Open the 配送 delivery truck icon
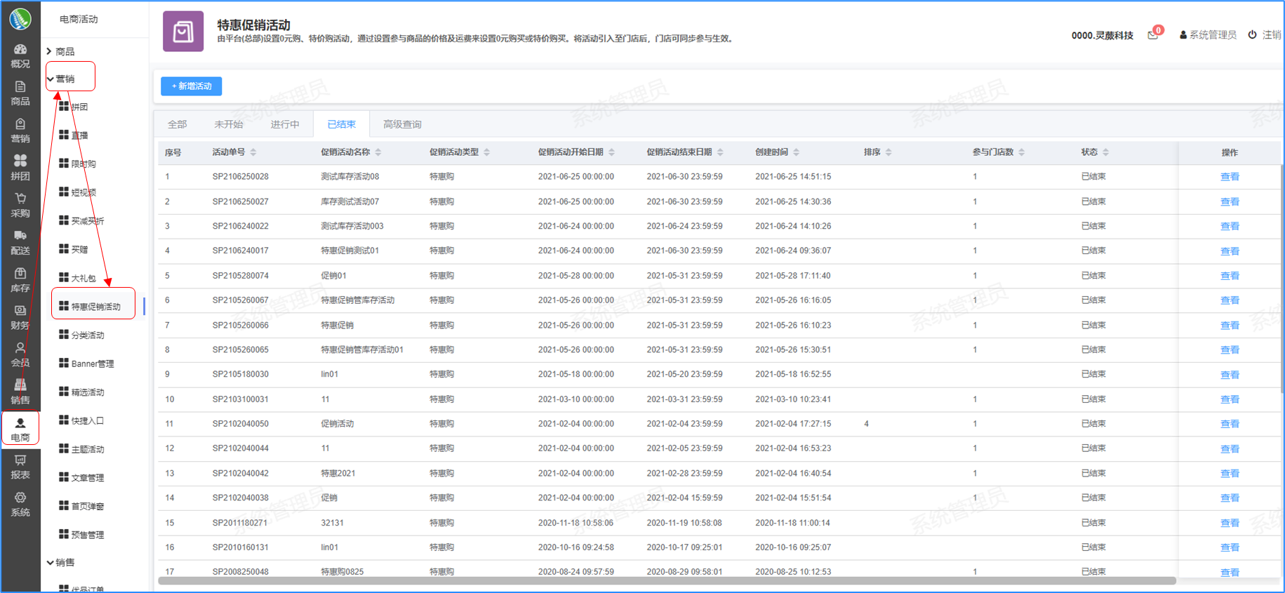This screenshot has height=593, width=1285. coord(20,236)
